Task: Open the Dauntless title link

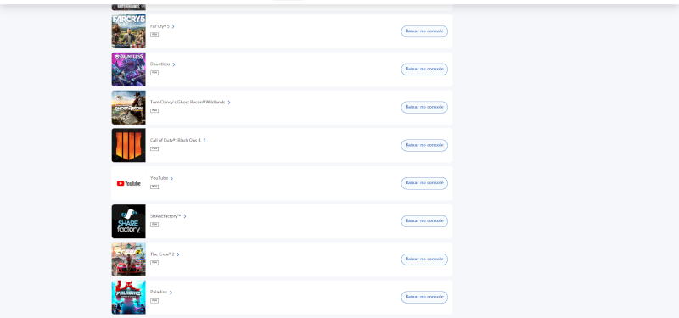Action: point(160,64)
